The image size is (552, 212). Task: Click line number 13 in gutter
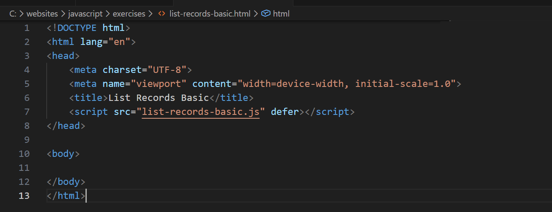(25, 196)
